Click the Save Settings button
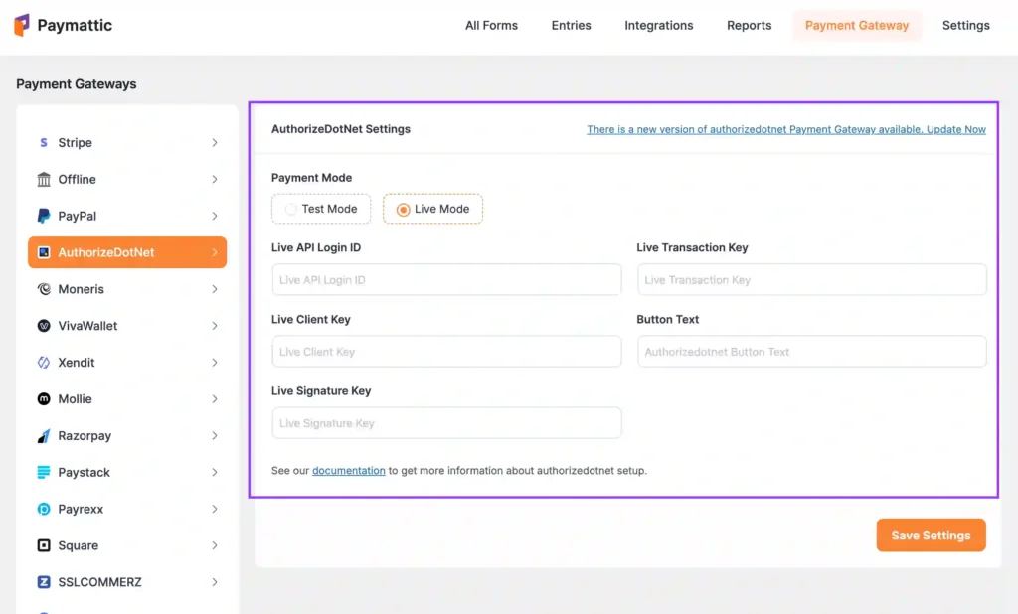 [x=931, y=536]
